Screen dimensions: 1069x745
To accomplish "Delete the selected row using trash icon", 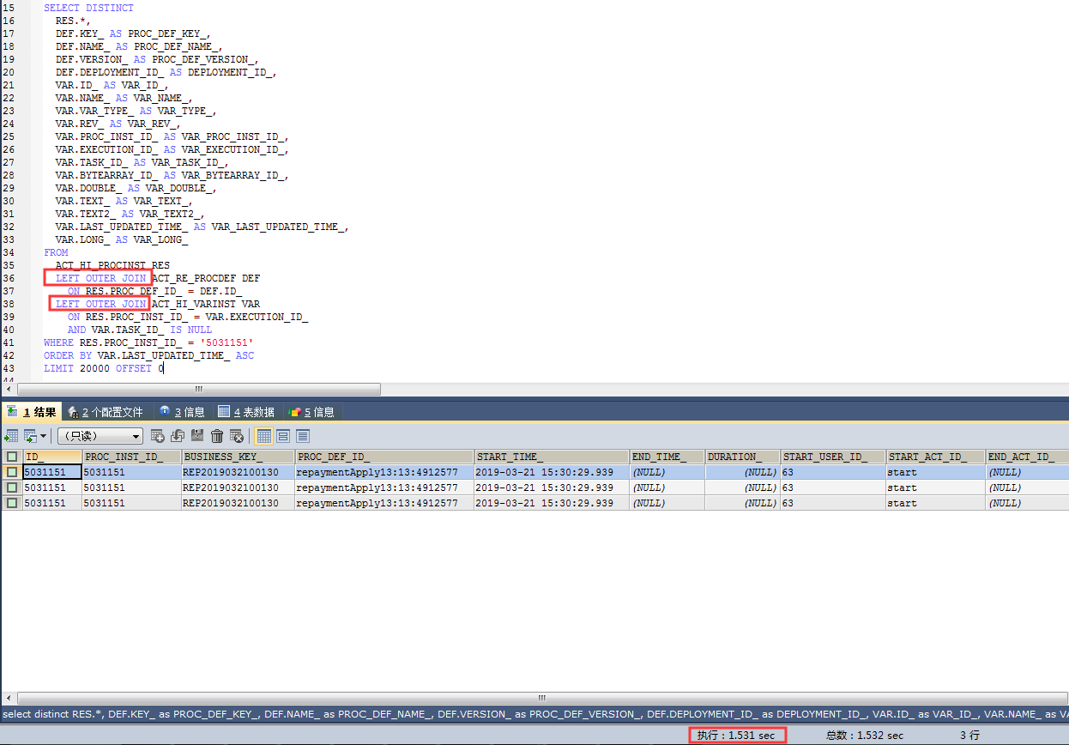I will point(217,436).
